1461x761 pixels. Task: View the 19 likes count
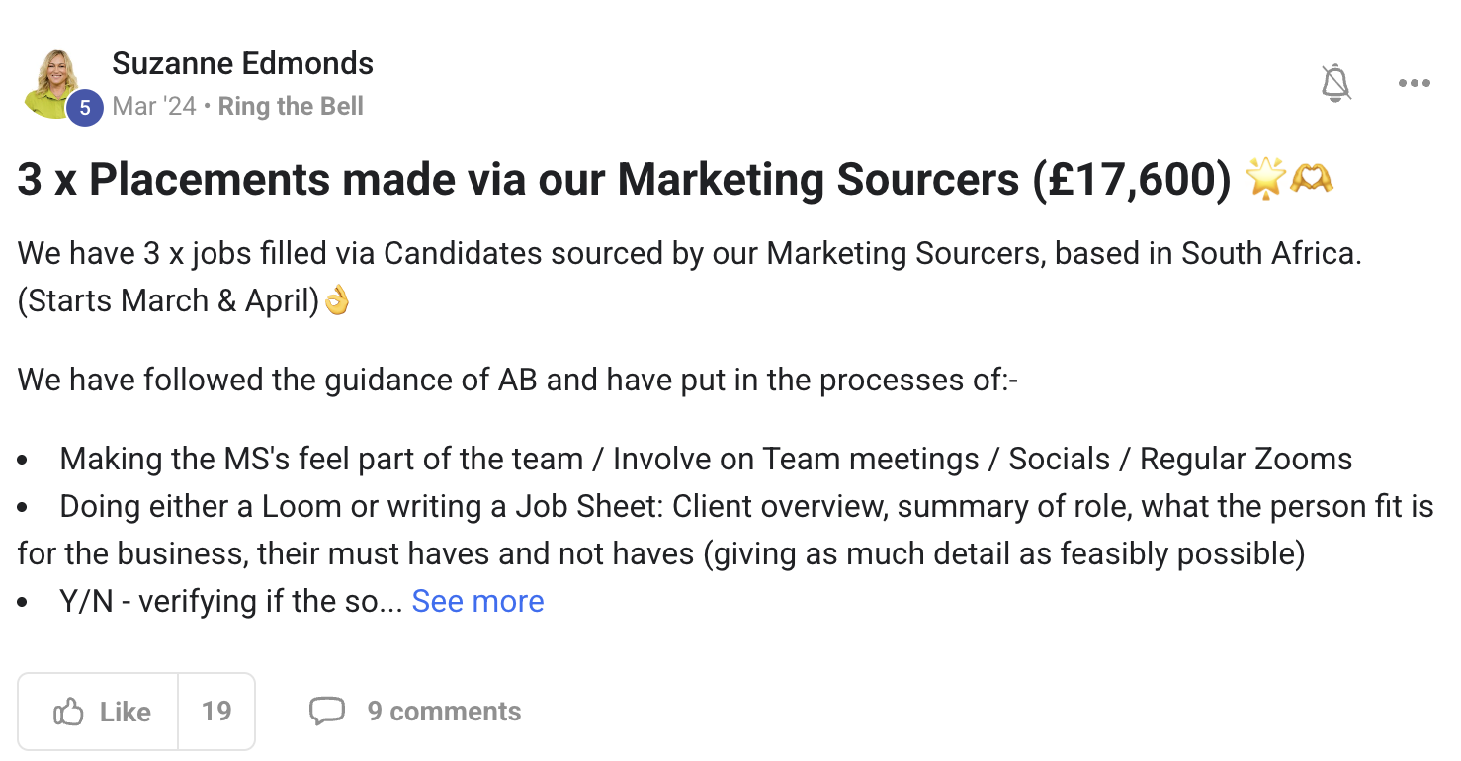216,712
